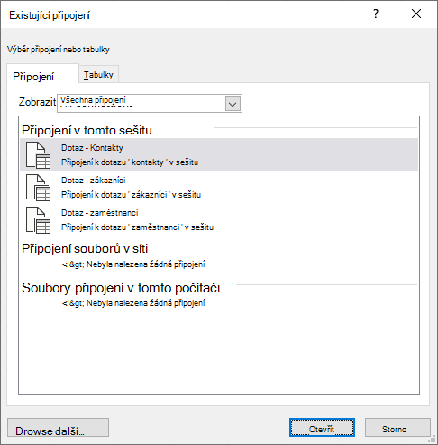Switch to the Tabulky tab
Image resolution: width=438 pixels, height=445 pixels.
[x=98, y=75]
